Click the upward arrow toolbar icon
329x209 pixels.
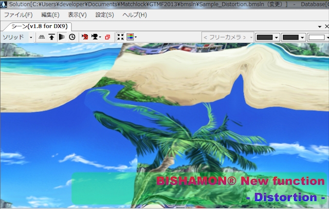(52, 37)
